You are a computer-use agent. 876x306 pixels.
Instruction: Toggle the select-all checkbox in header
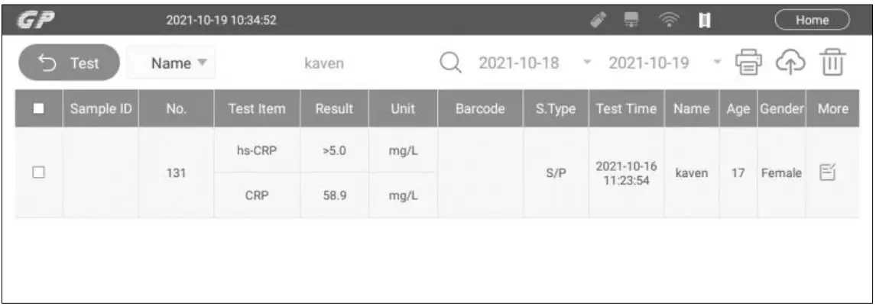point(38,110)
